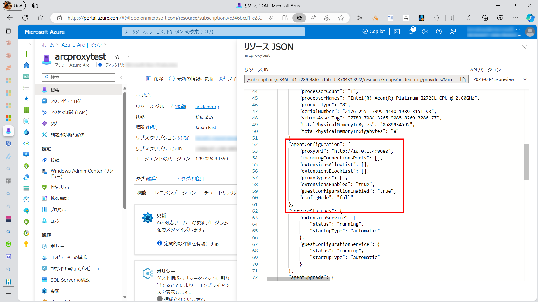Open Azure portal Home house icon
This screenshot has height=302, width=538.
click(26, 65)
